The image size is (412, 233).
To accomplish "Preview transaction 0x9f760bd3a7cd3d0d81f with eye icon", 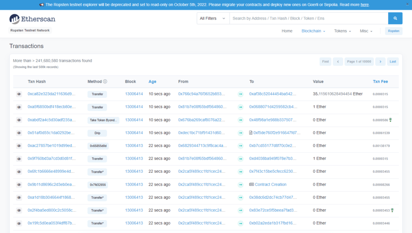I will point(19,158).
